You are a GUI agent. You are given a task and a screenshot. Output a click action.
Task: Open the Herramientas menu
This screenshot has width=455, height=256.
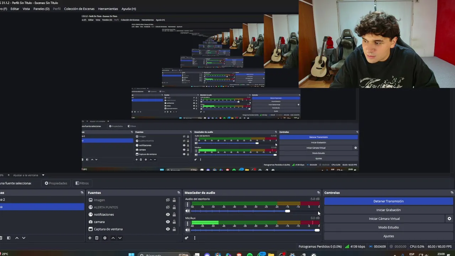(108, 9)
